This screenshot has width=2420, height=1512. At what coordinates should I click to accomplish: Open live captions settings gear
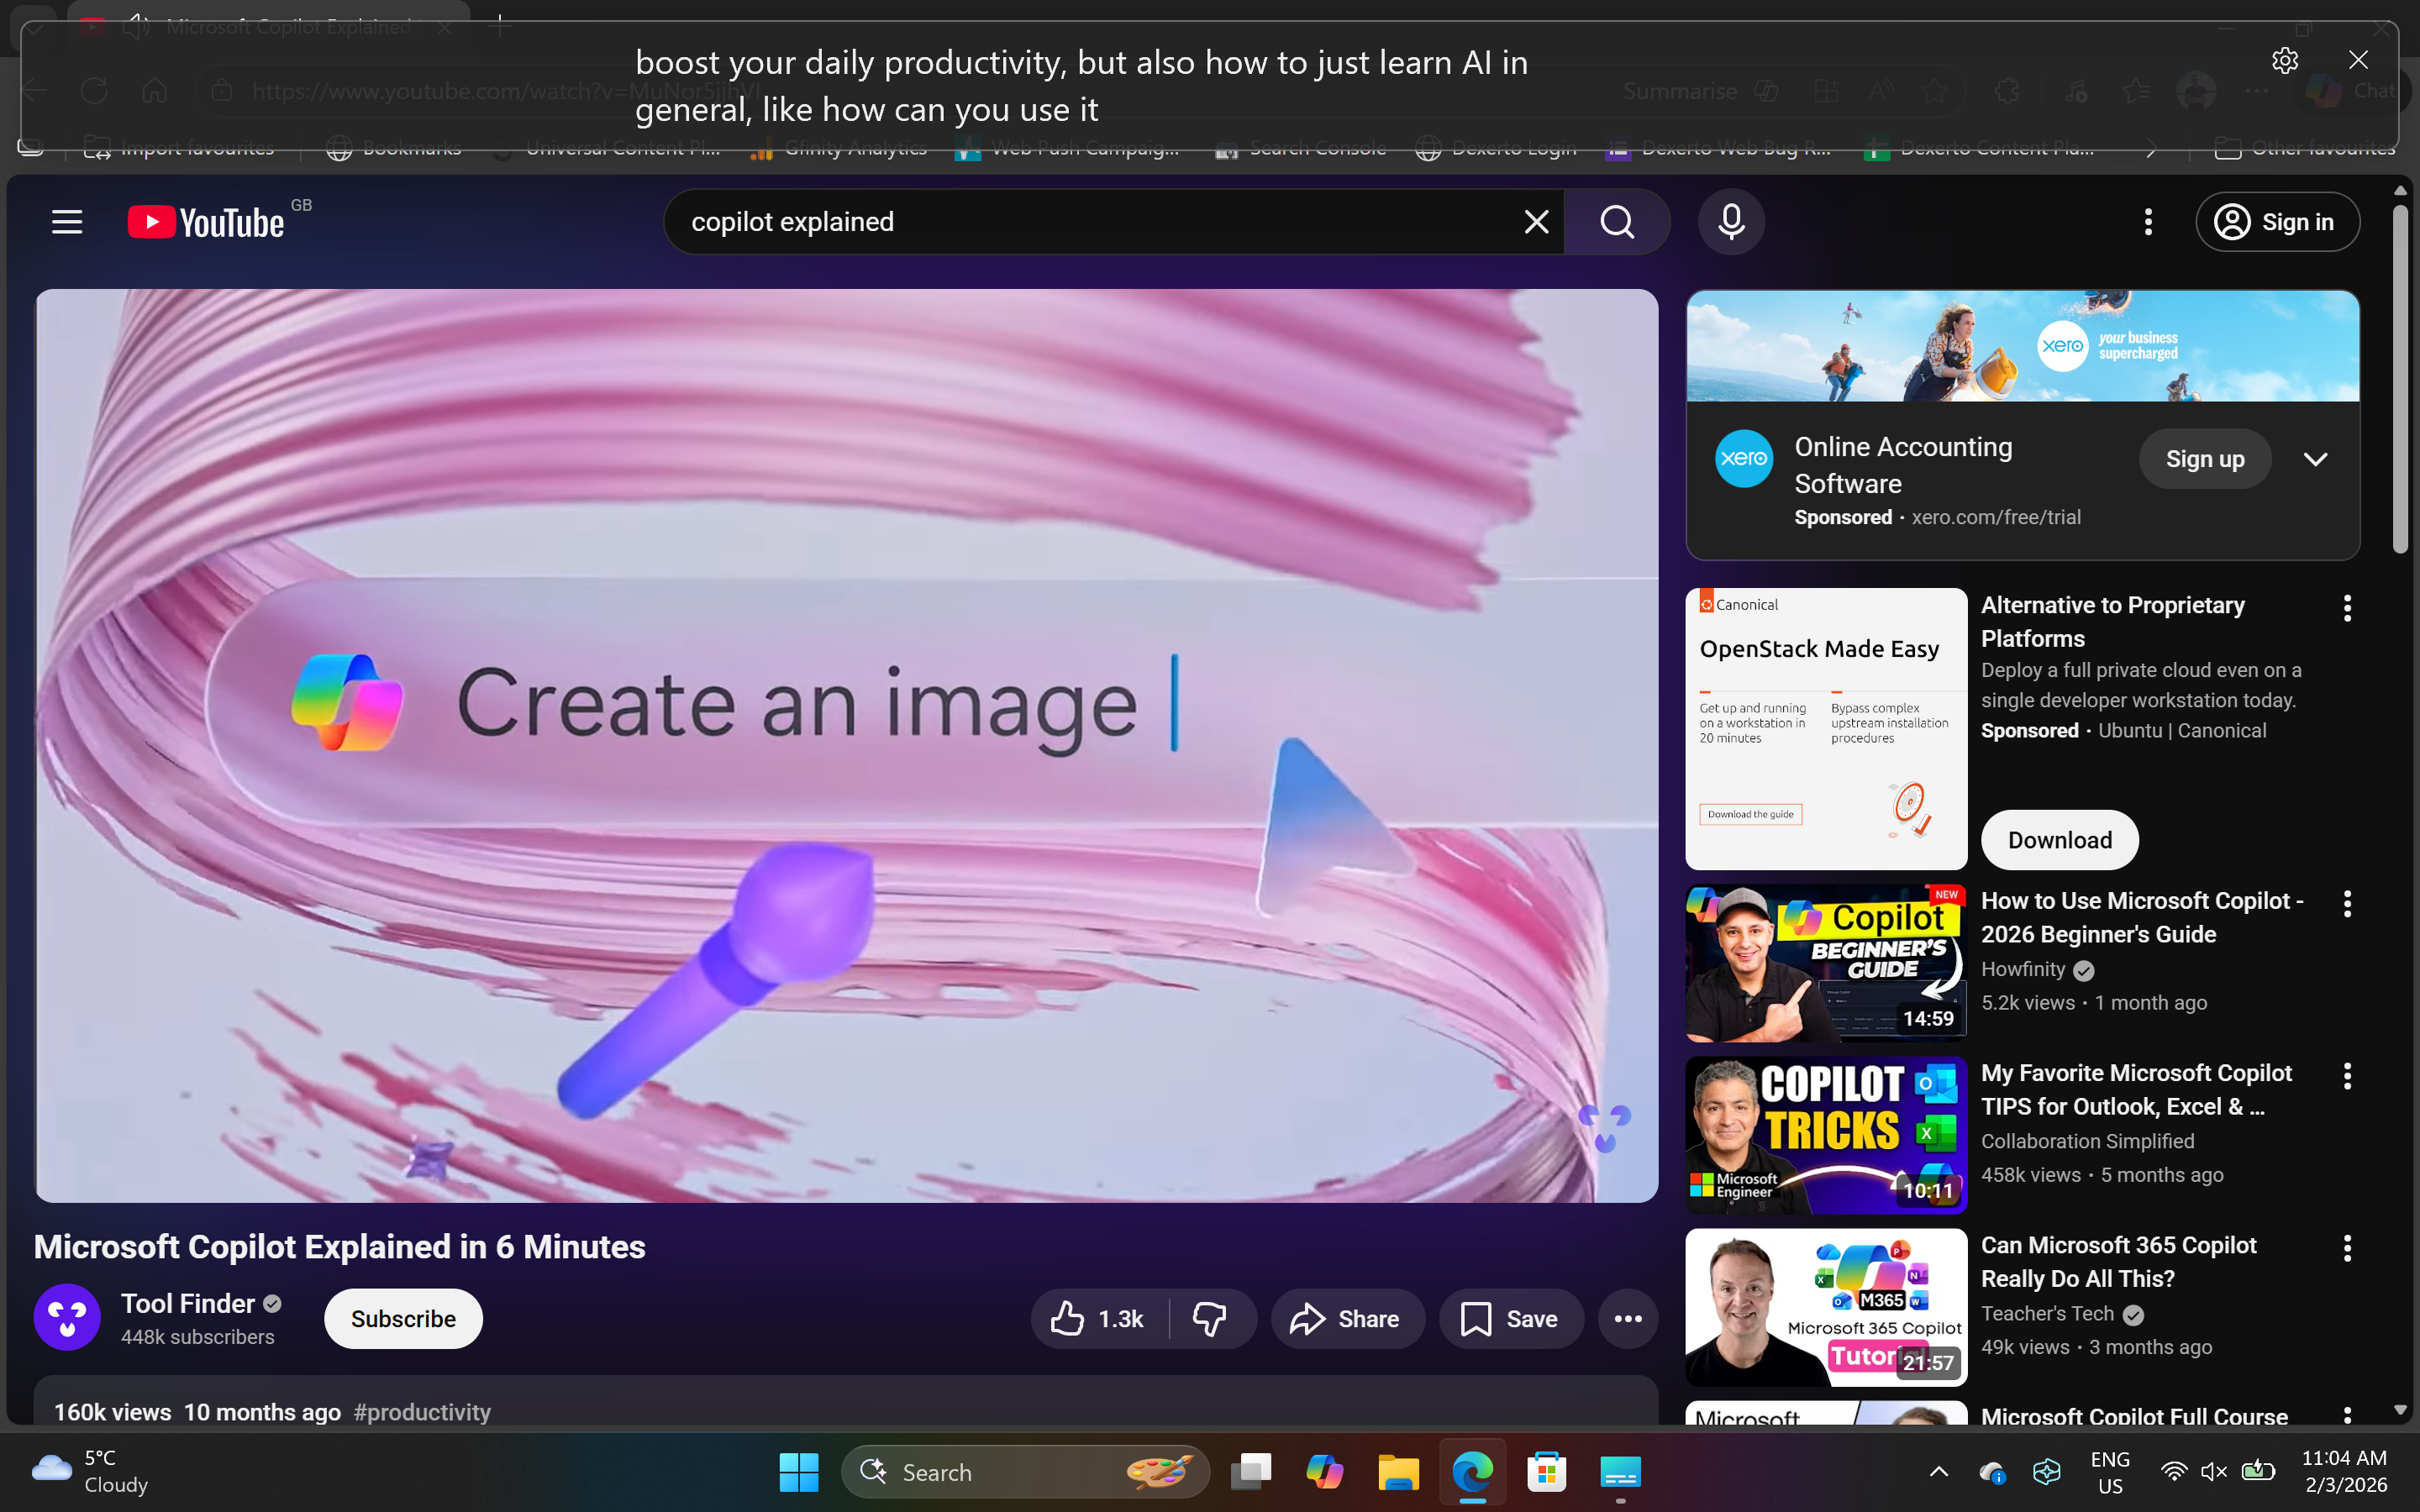pos(2284,61)
